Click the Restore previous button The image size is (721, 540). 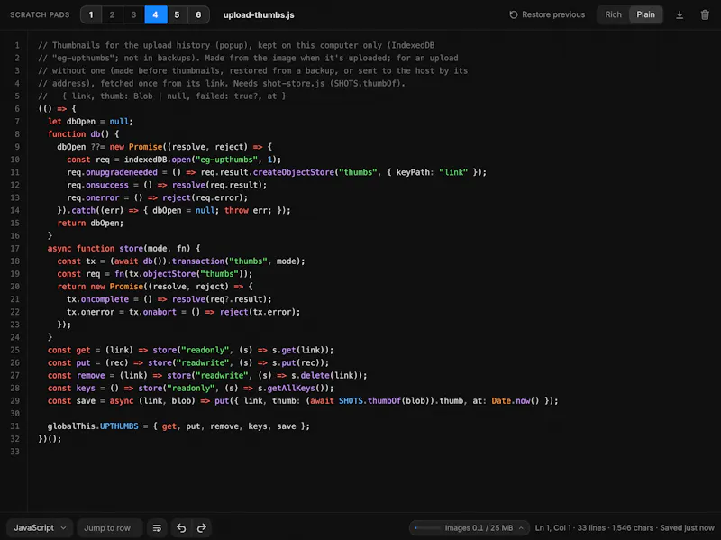coord(547,14)
